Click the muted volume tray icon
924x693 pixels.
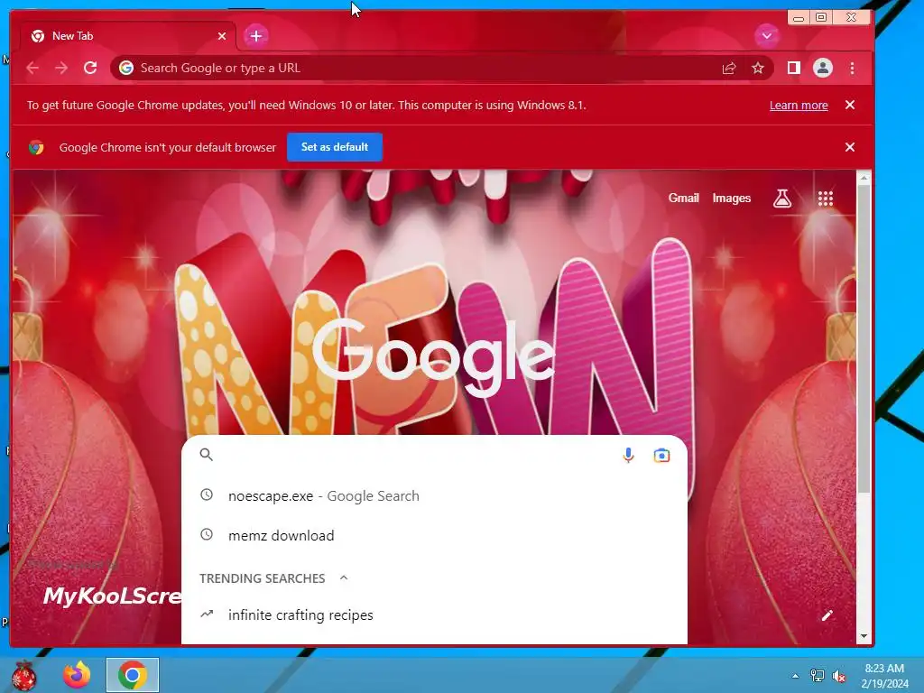(839, 676)
